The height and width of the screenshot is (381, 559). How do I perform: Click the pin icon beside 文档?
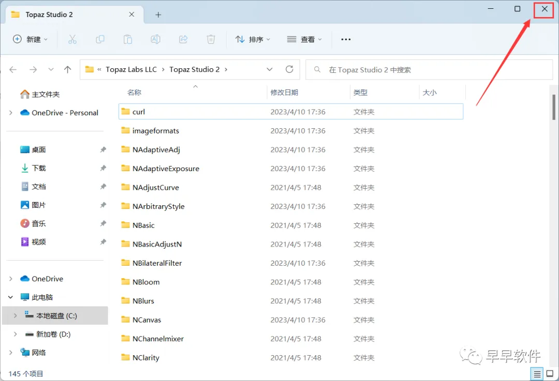103,187
